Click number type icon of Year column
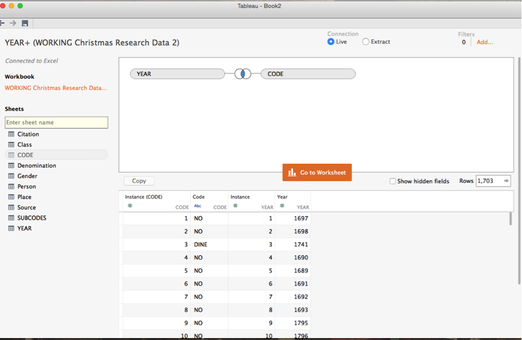Viewport: 522px width, 340px height. (282, 206)
